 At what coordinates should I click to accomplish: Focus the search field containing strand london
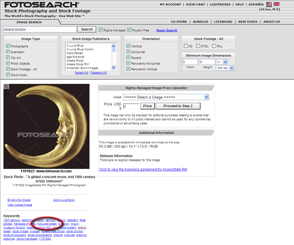[40, 30]
